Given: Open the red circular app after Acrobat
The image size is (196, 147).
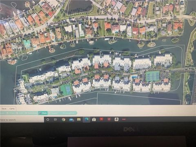Looking at the screenshot, I should [109, 119].
